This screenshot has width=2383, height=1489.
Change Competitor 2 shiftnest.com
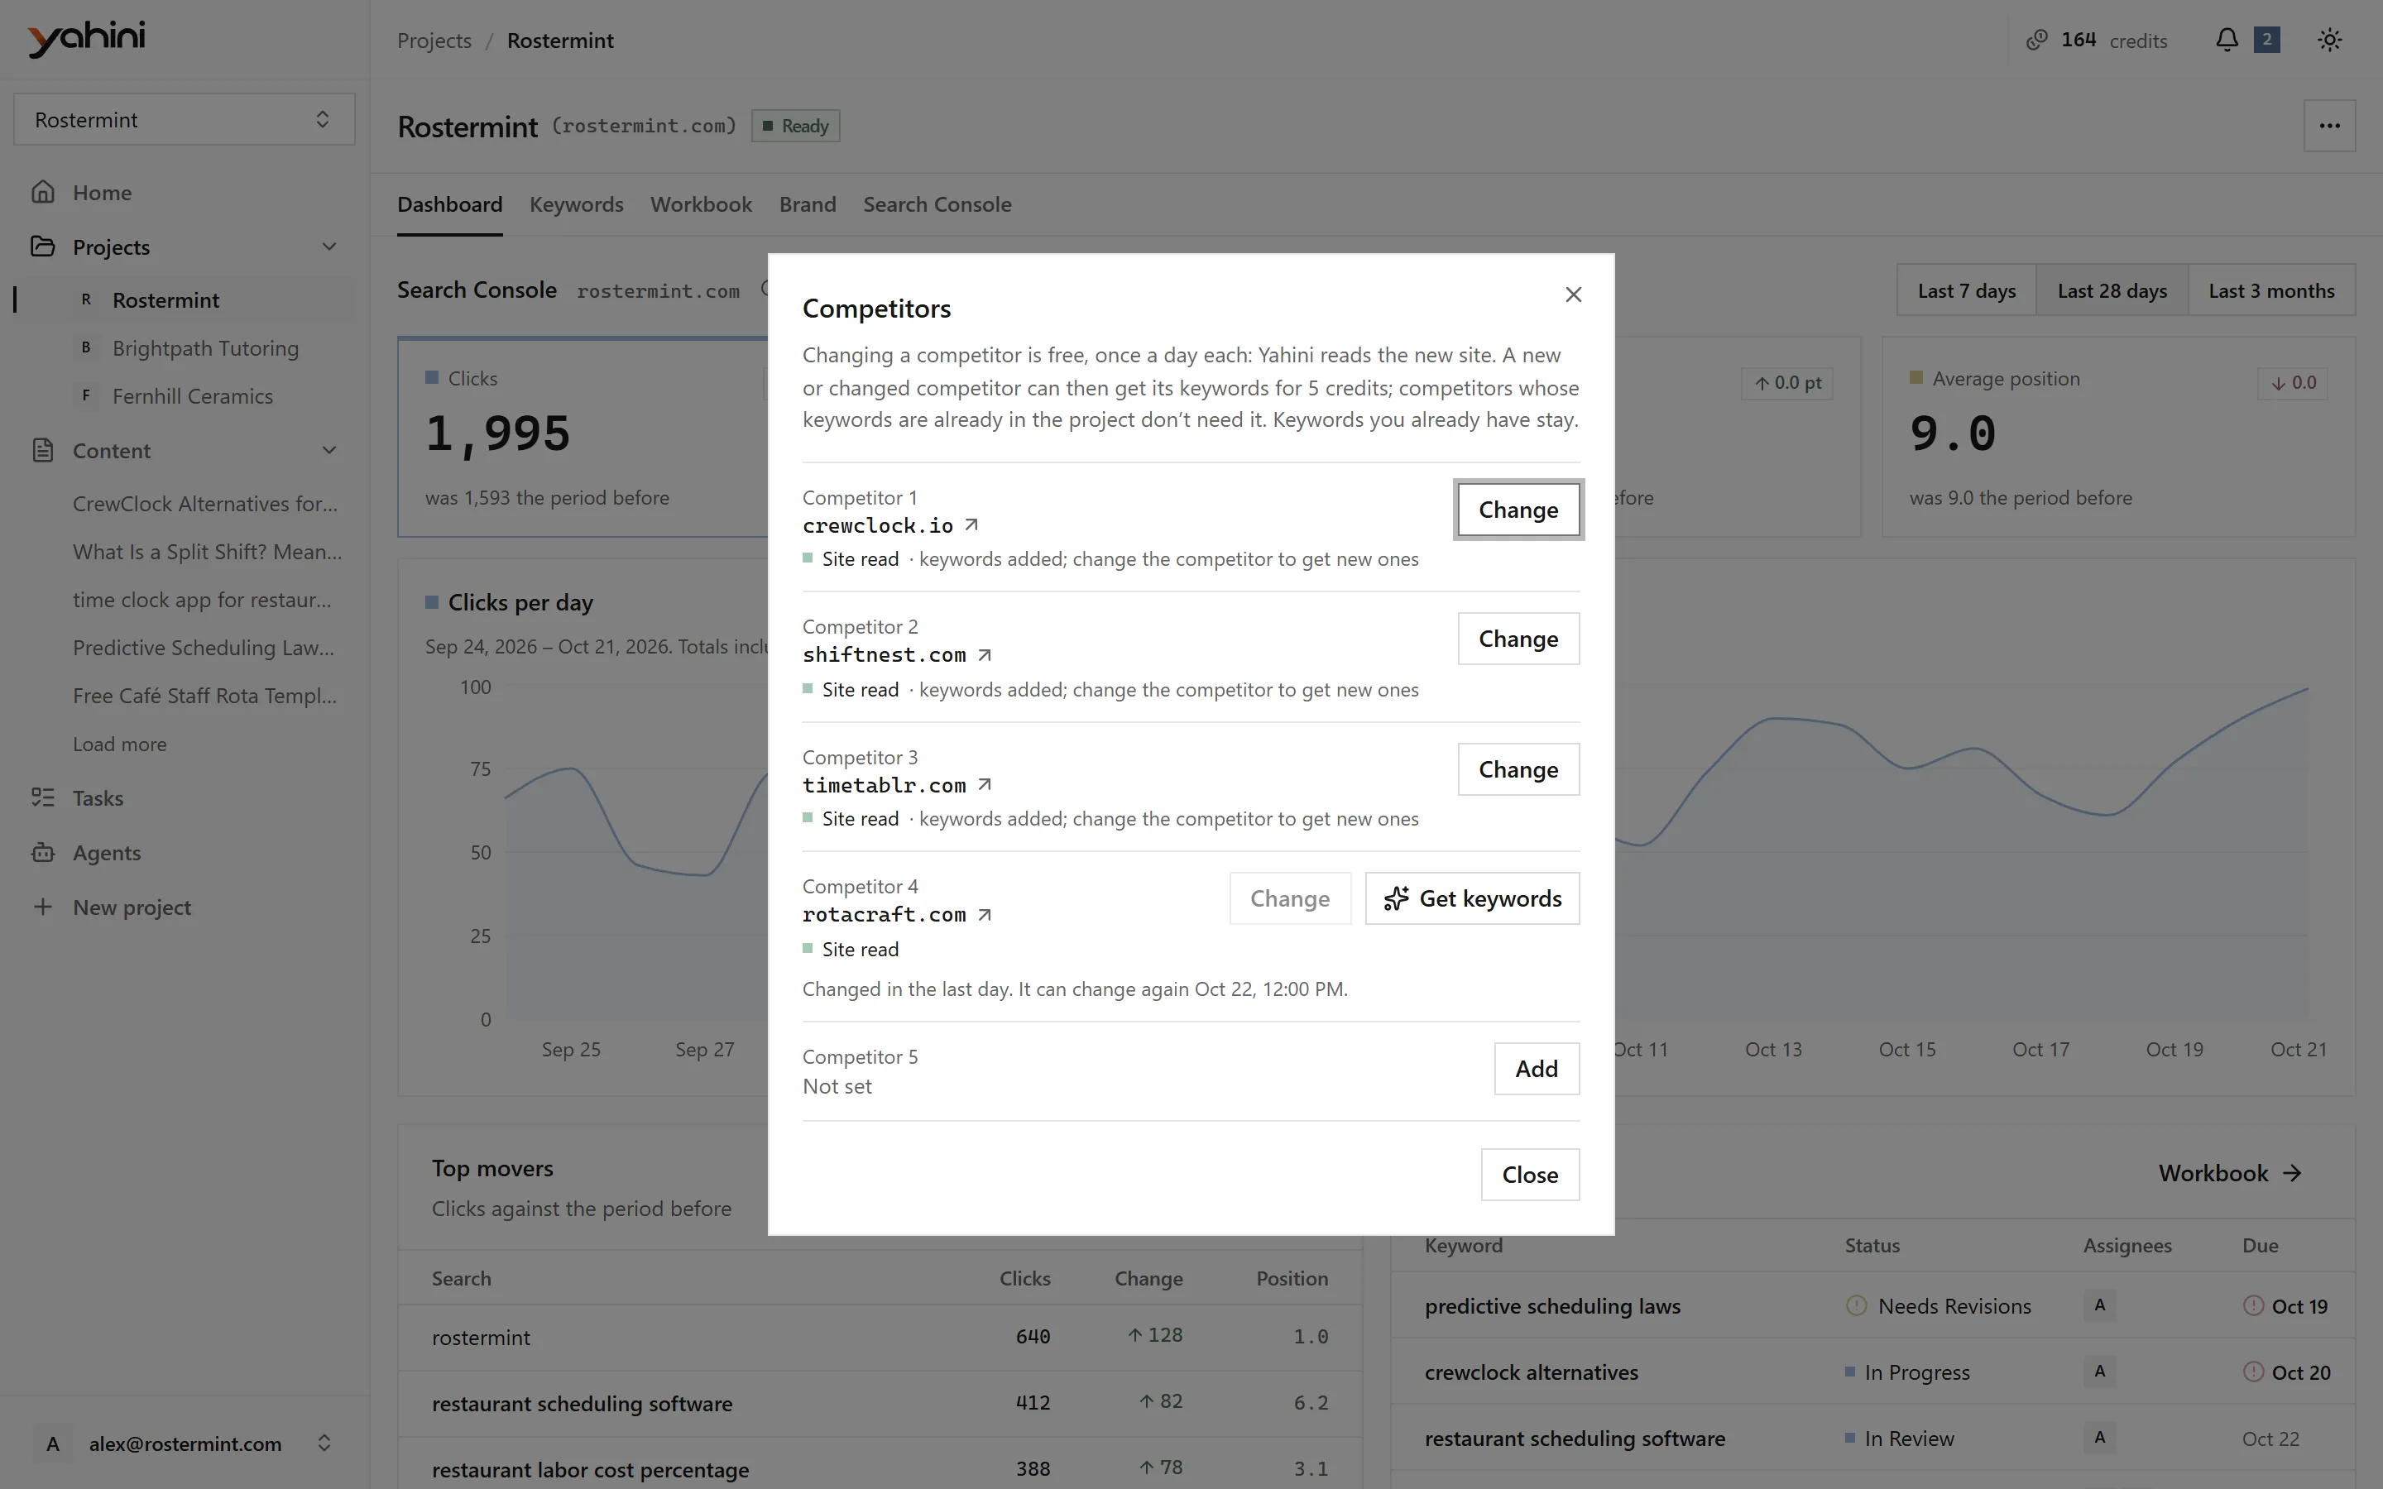pos(1518,639)
